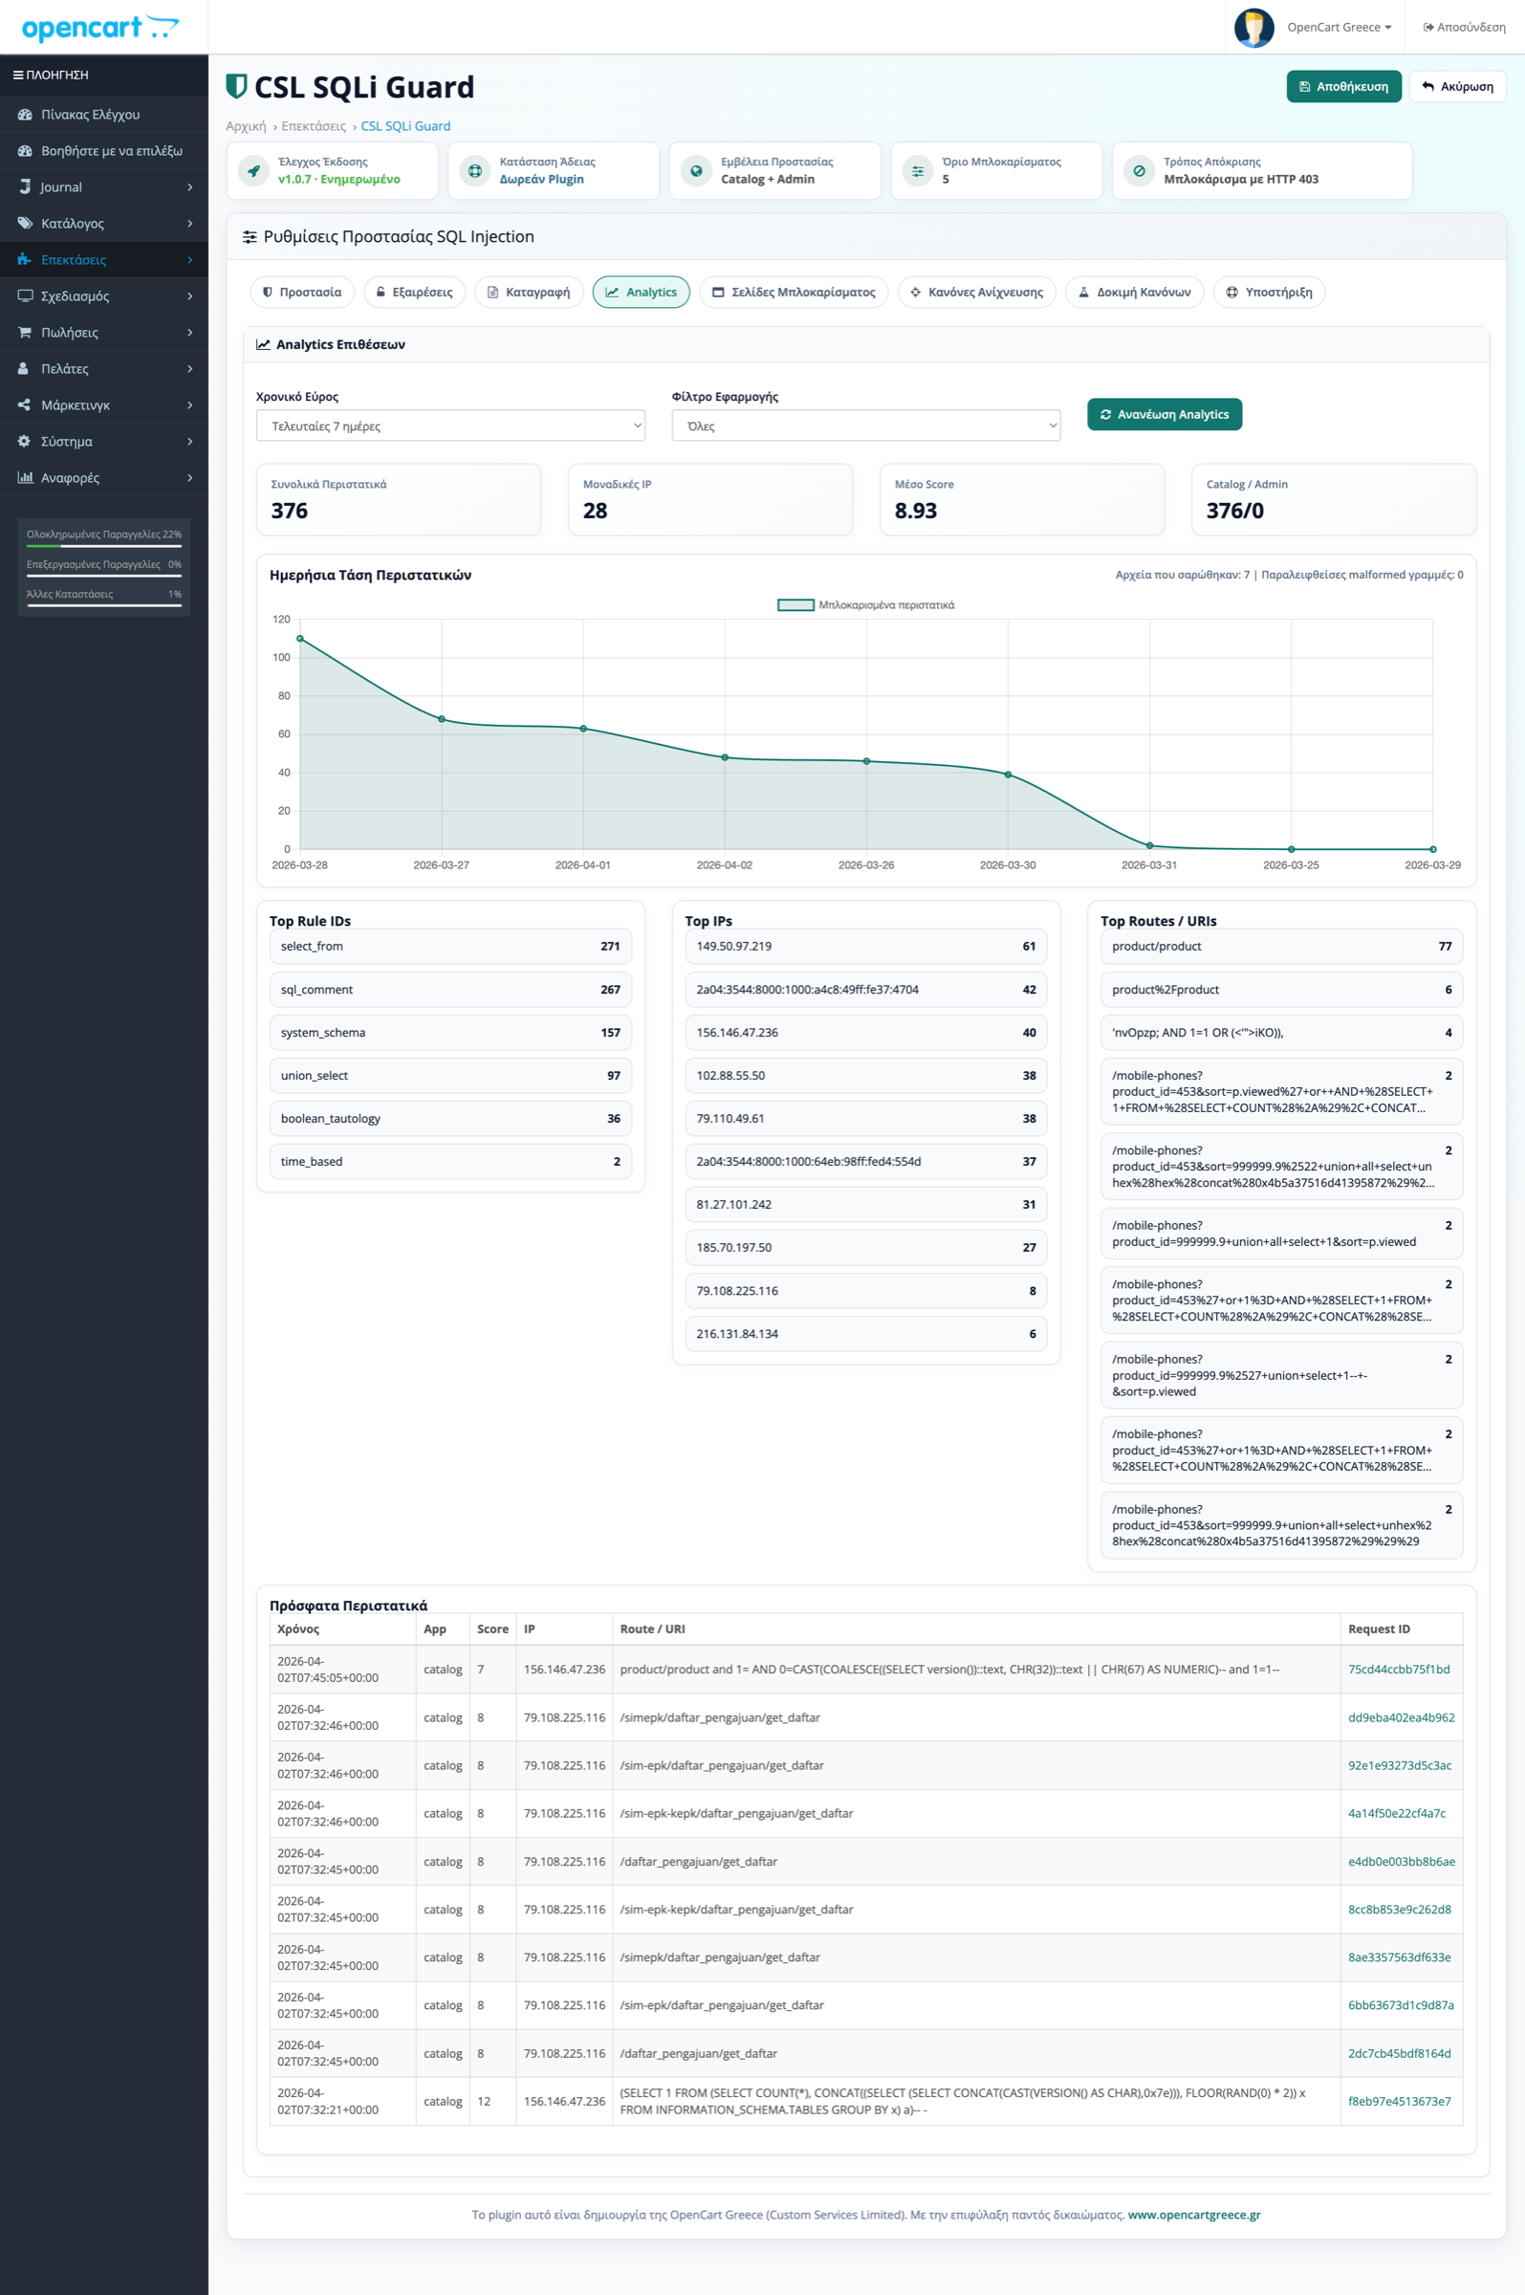The height and width of the screenshot is (2295, 1525).
Task: Toggle the Μπλοκαρισμένα περιστατικά chart legend
Action: (865, 605)
